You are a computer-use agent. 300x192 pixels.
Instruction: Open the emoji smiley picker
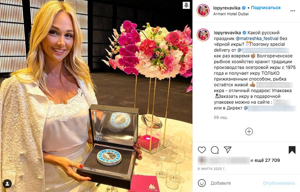[x=202, y=183]
